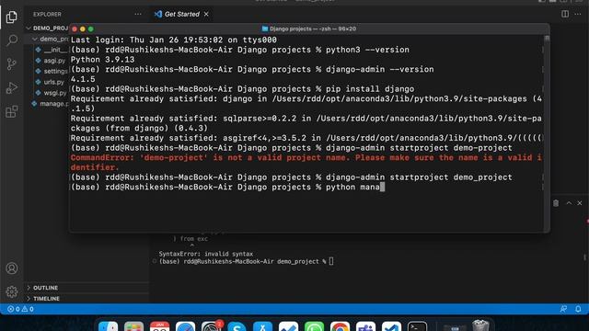Open Trash from the Dock

pos(480,325)
